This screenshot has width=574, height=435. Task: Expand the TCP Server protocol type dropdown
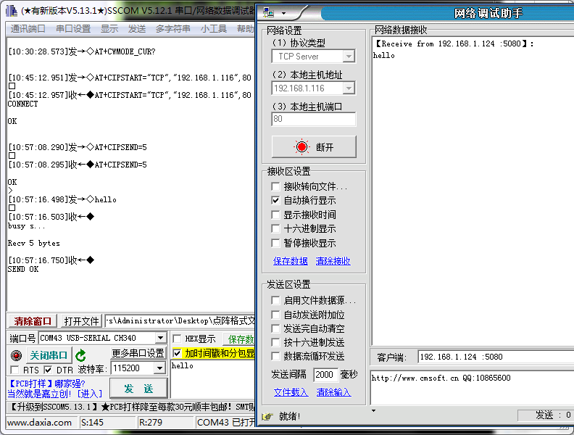pos(349,57)
